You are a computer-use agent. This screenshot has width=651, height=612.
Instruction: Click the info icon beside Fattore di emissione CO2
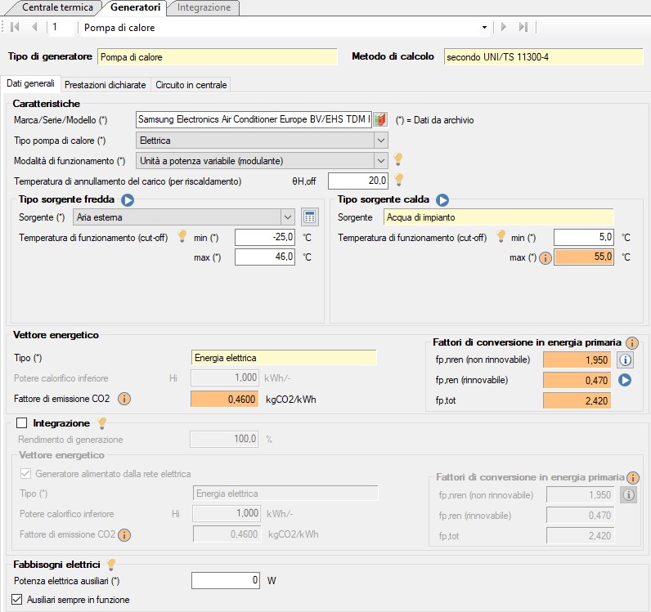124,399
